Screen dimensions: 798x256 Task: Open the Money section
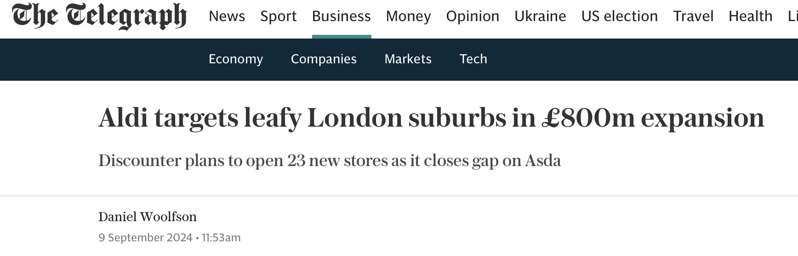click(x=408, y=17)
